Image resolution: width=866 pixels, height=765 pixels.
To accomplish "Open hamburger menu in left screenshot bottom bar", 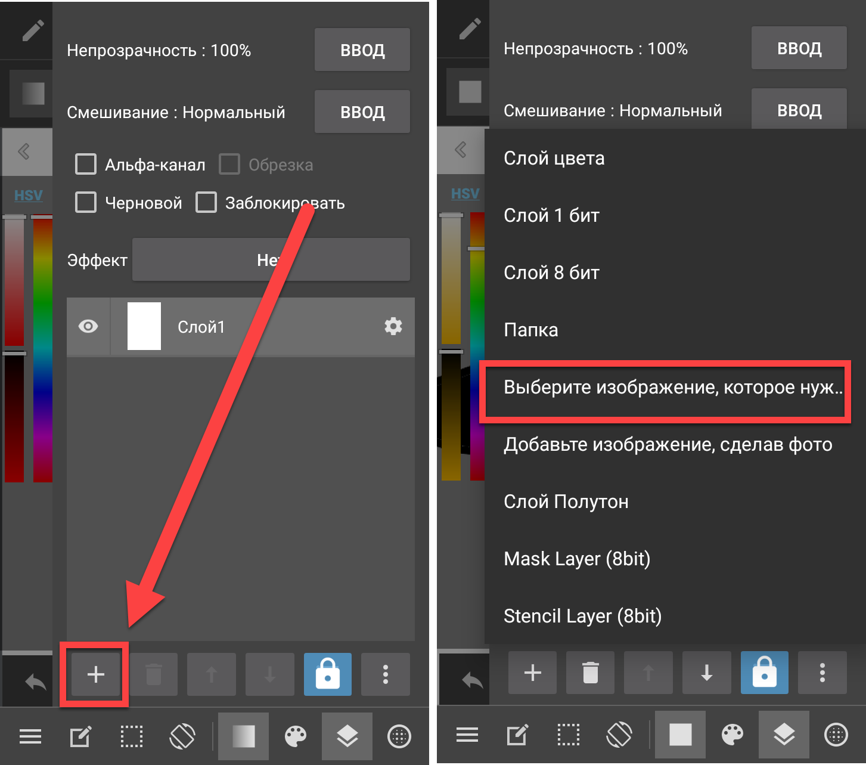I will pos(30,737).
